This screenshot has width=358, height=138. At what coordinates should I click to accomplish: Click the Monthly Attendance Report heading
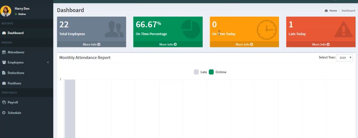pos(85,58)
